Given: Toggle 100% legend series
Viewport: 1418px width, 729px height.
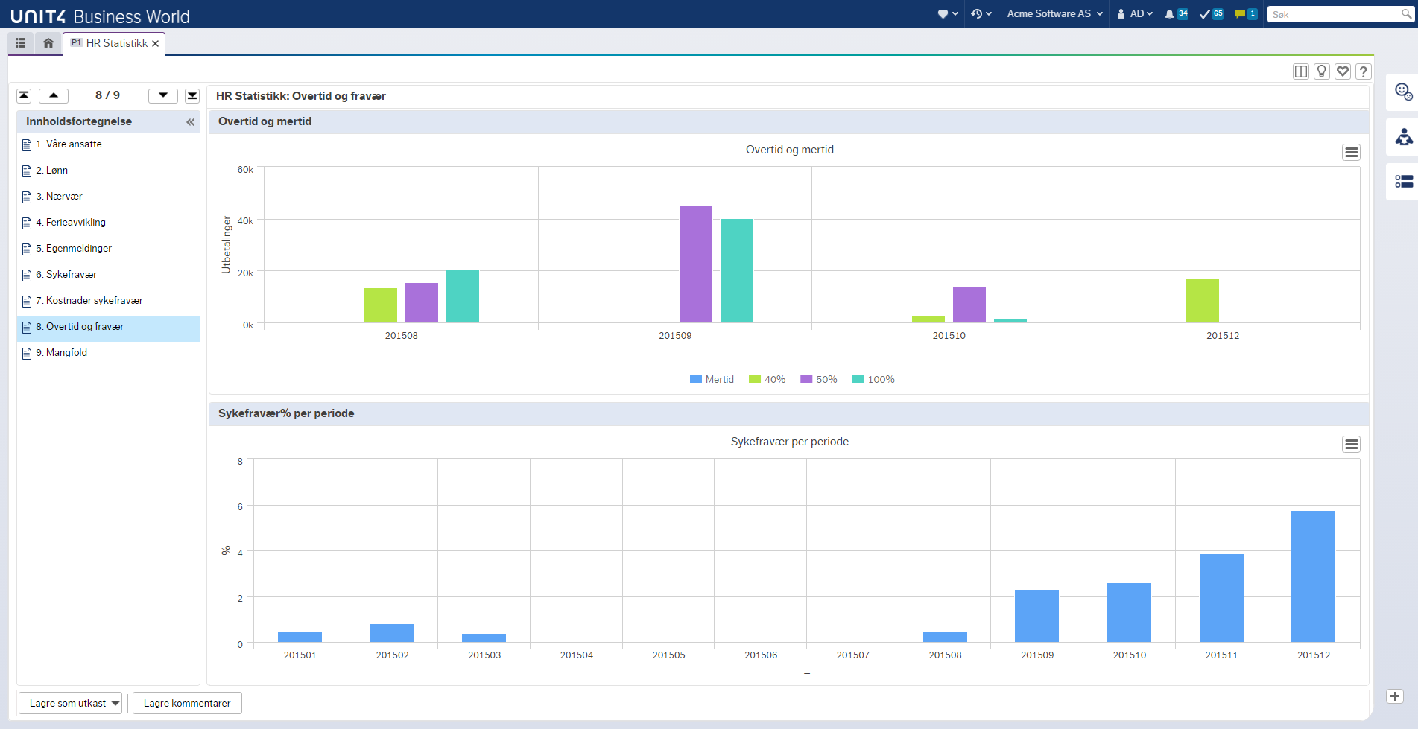Looking at the screenshot, I should point(873,380).
